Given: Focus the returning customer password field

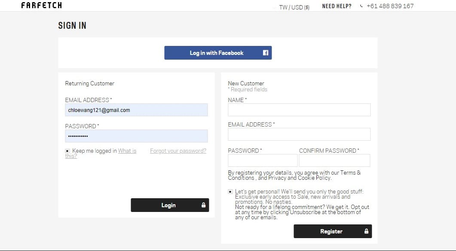Looking at the screenshot, I should tap(136, 136).
